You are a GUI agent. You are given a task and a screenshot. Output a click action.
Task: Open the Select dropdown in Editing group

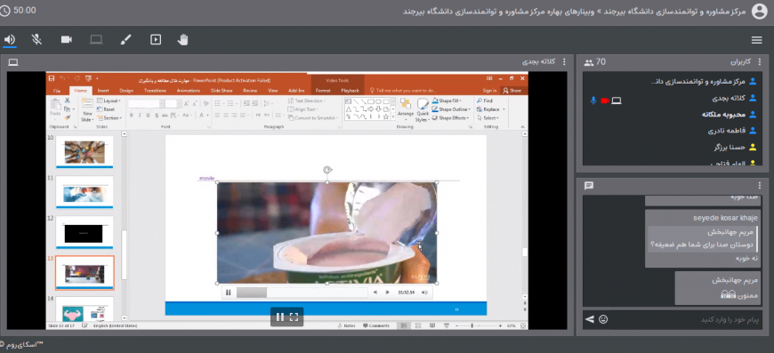(x=488, y=118)
